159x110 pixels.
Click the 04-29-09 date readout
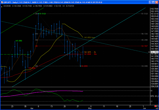click(x=7, y=6)
